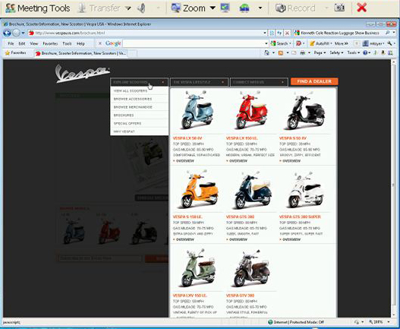Click the Google toolbar wrench settings icon
The height and width of the screenshot is (329, 400).
tap(389, 43)
